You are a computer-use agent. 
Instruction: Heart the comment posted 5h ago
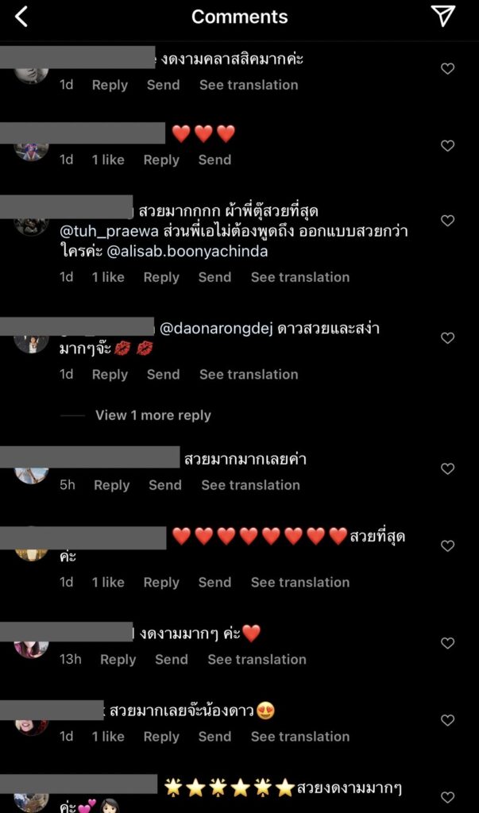447,468
